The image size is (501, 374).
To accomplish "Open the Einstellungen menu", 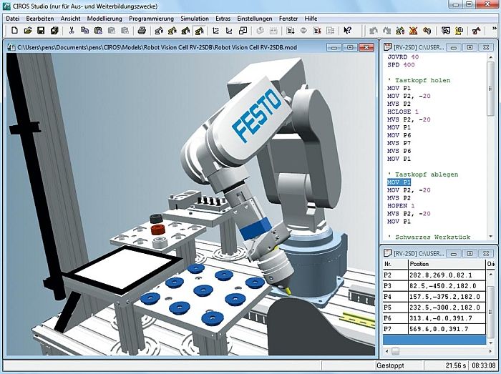I will tap(254, 19).
